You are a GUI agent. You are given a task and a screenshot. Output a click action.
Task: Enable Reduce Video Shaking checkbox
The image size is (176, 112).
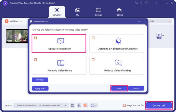pyautogui.click(x=93, y=60)
